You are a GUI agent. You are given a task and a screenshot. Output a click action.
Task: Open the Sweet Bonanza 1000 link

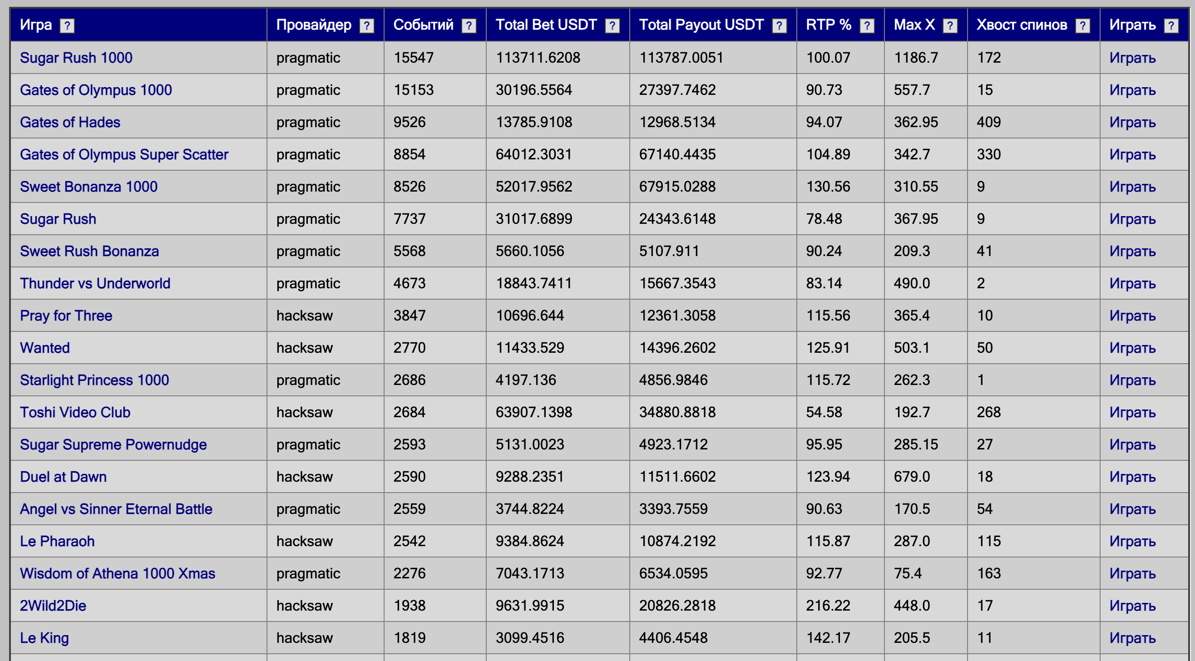point(89,187)
